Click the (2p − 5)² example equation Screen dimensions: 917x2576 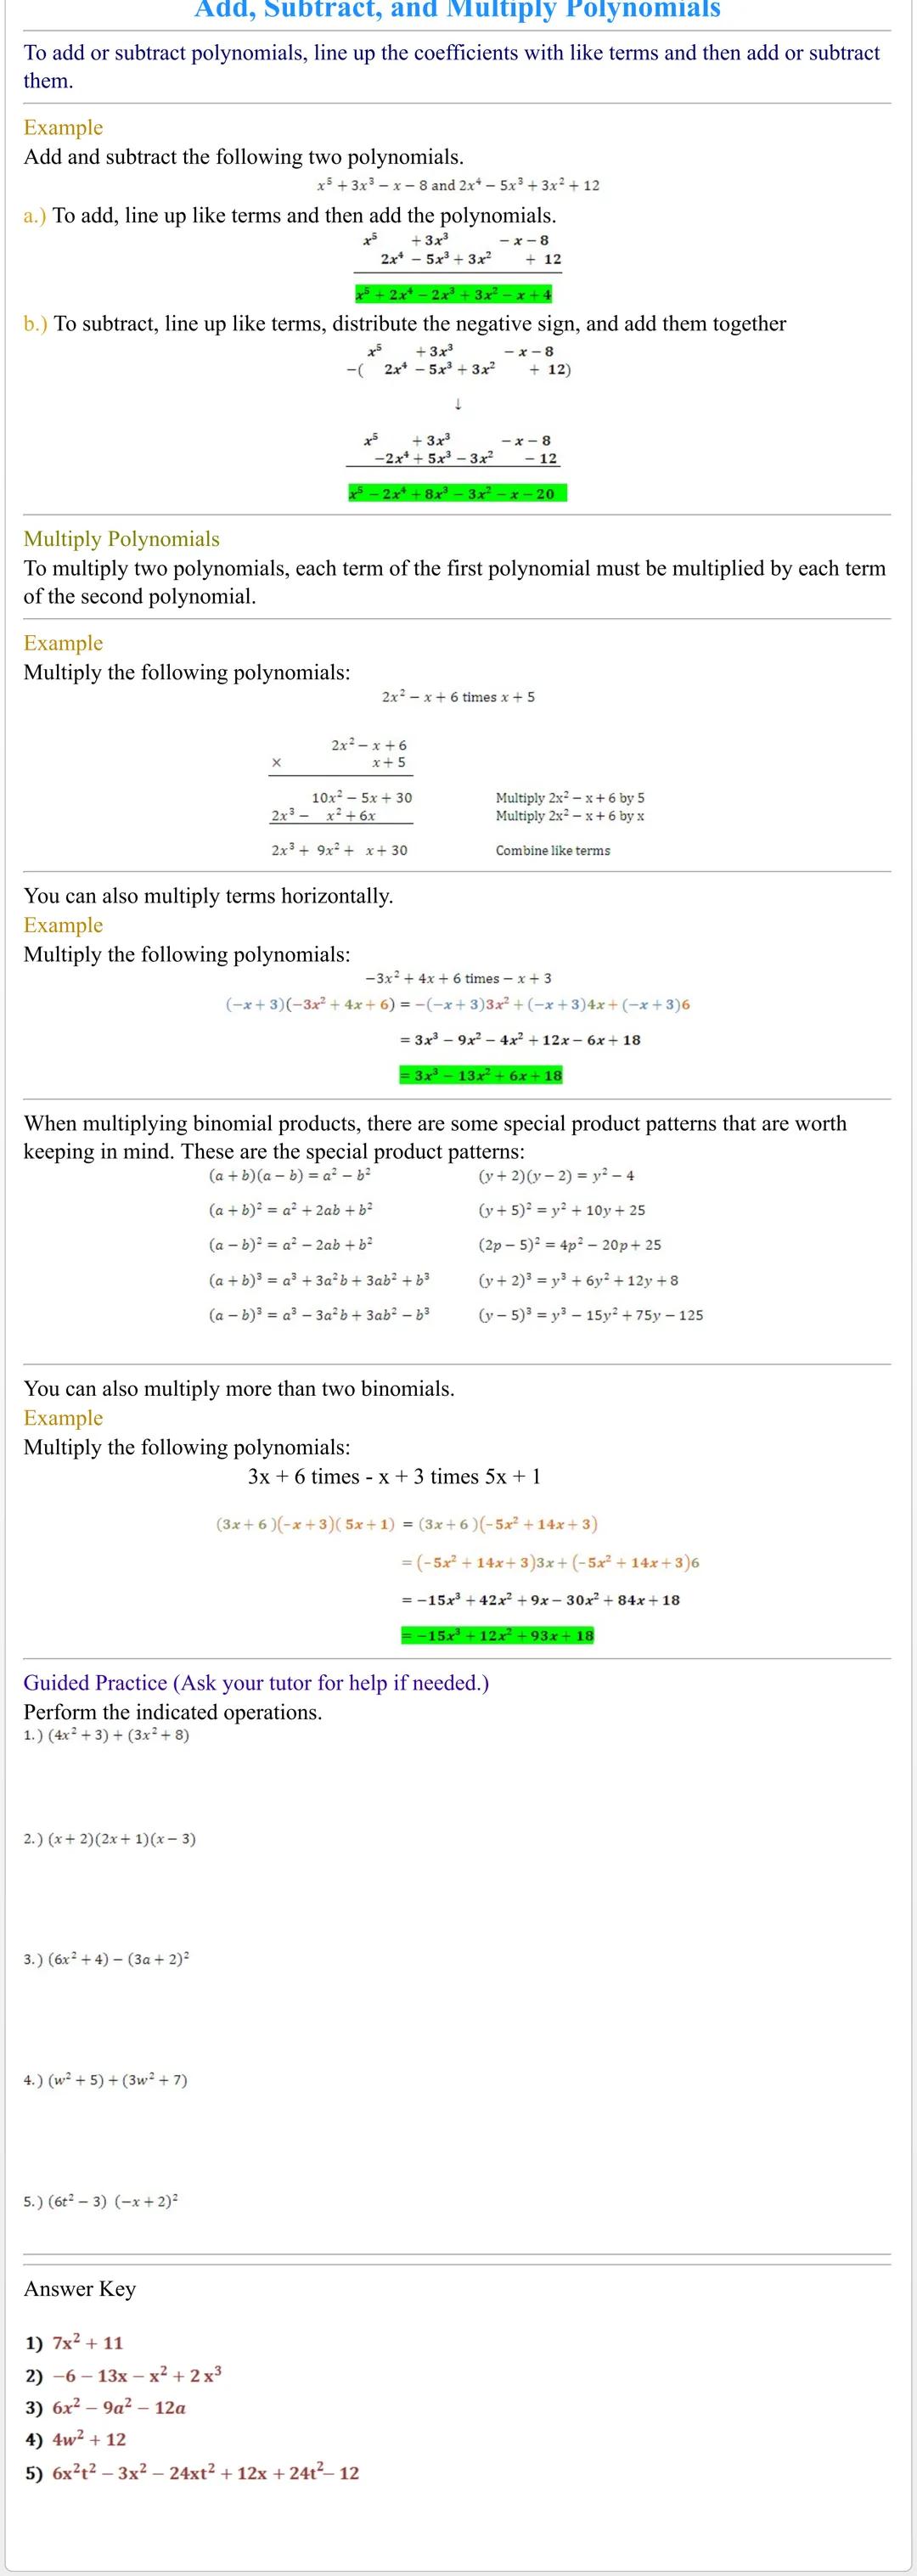coord(569,1245)
